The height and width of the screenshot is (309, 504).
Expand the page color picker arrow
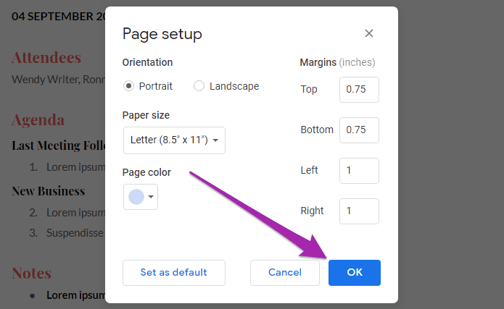tap(151, 197)
